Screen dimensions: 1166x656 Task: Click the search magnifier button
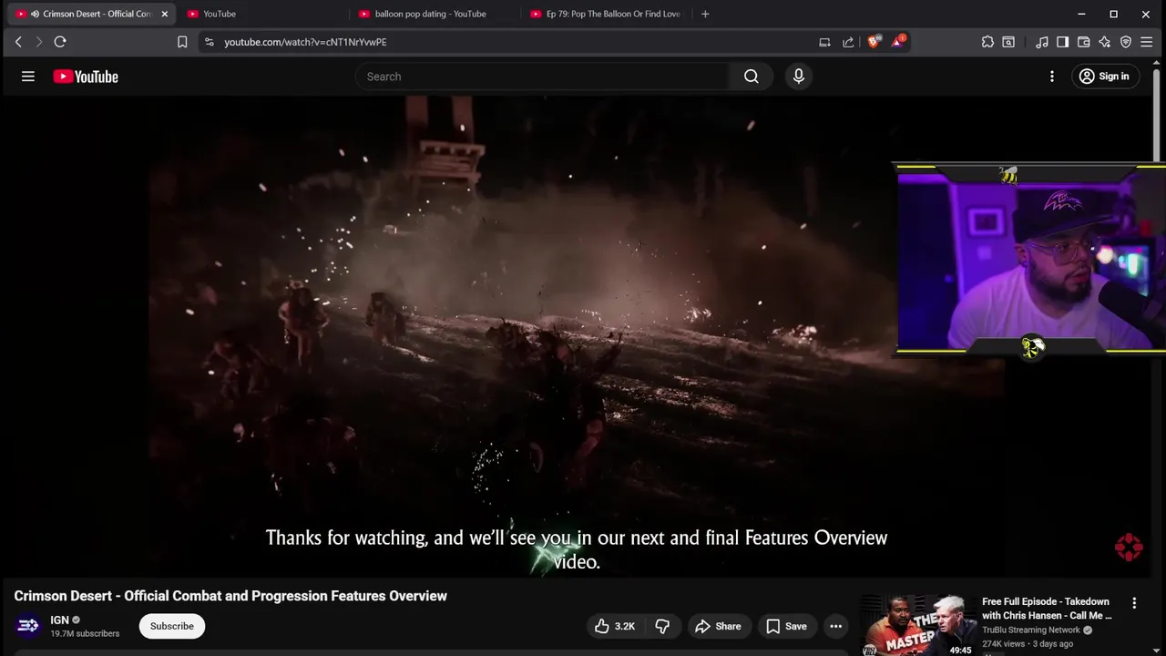pos(752,77)
